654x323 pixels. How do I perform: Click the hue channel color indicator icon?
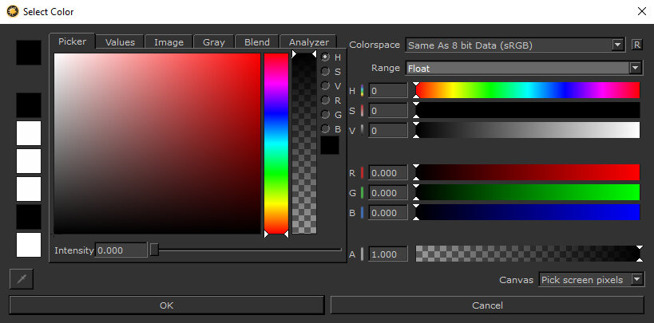click(363, 91)
